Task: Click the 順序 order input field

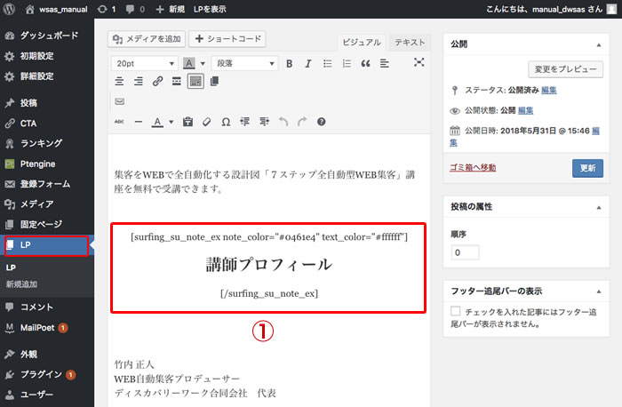Action: pos(465,252)
